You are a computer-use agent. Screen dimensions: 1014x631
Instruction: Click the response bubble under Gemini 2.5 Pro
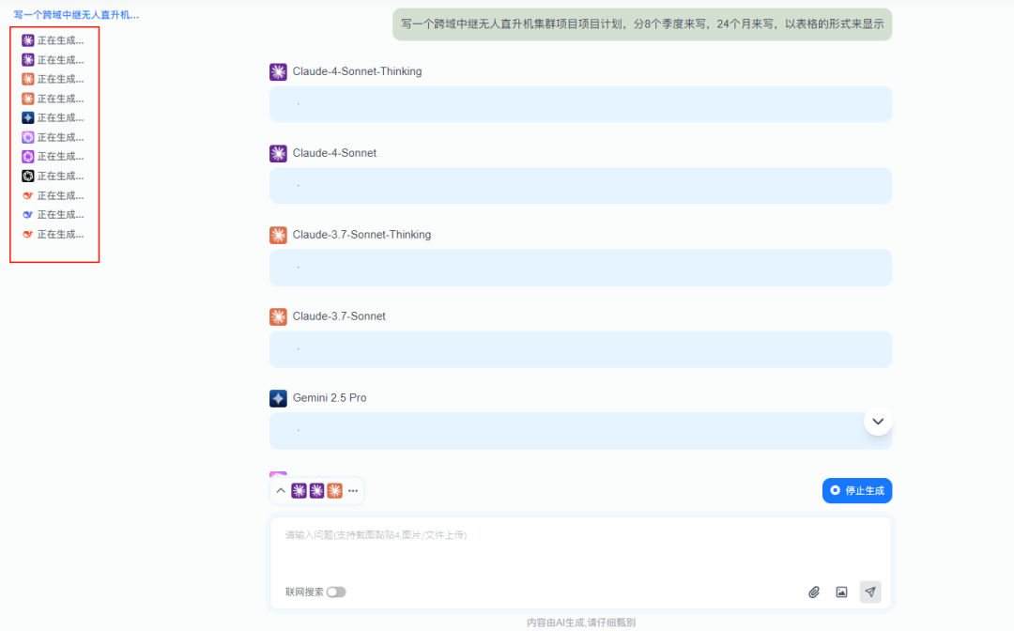pyautogui.click(x=581, y=431)
